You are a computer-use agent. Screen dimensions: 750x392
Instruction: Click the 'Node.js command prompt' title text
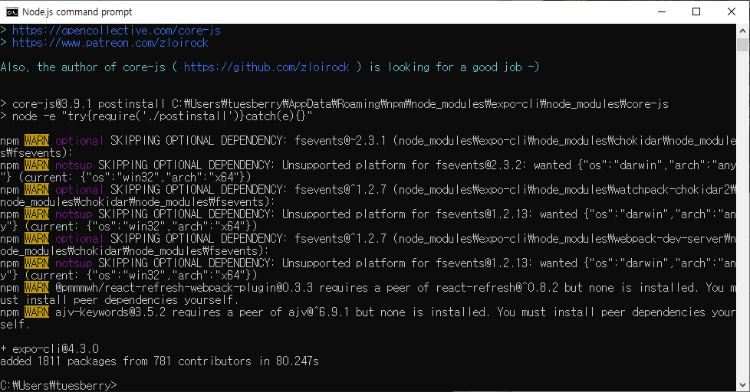pos(77,12)
